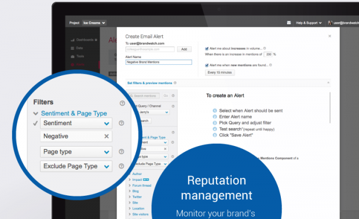The height and width of the screenshot is (219, 359).
Task: Toggle Alert me when new mentions are found
Action: (207, 65)
